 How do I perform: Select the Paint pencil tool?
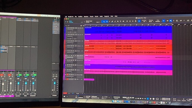point(115,21)
